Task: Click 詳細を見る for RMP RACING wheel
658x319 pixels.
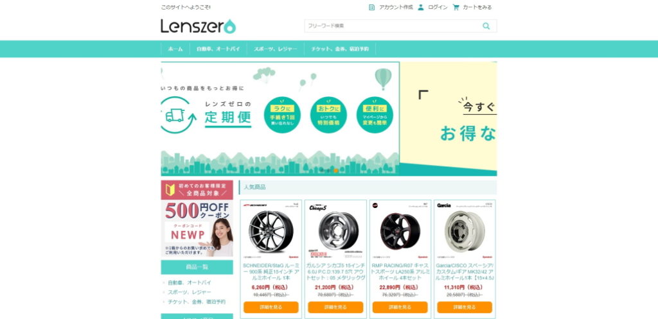Action: tap(400, 307)
